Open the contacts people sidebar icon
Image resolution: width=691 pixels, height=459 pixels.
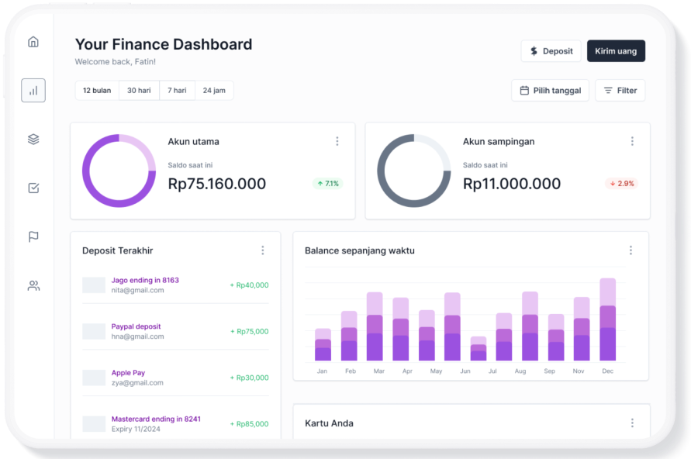click(x=33, y=285)
